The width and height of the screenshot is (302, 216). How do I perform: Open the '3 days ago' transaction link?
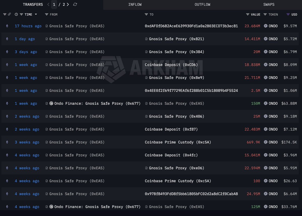[x=26, y=52]
